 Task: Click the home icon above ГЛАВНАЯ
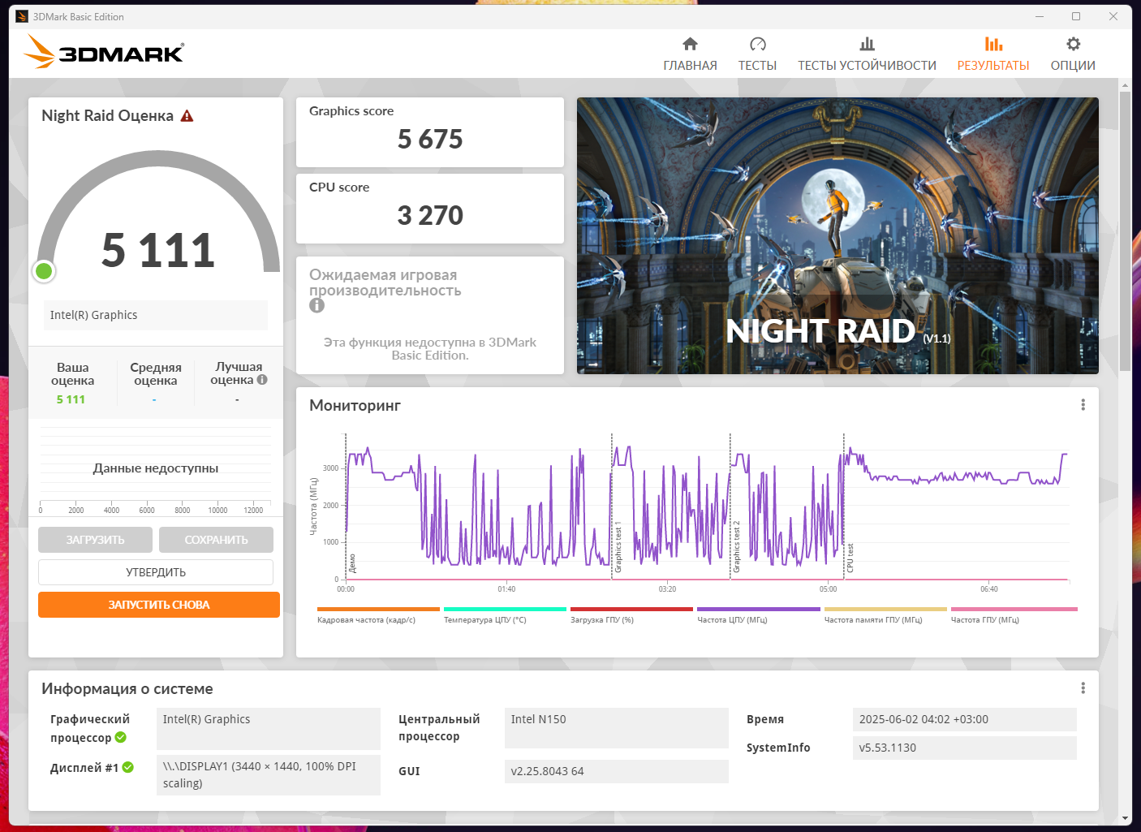690,44
